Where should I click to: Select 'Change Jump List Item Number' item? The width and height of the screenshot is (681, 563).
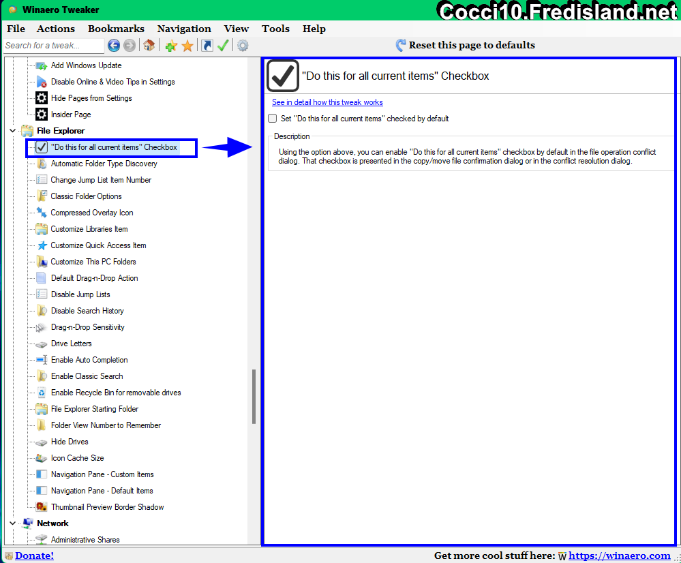(x=101, y=180)
